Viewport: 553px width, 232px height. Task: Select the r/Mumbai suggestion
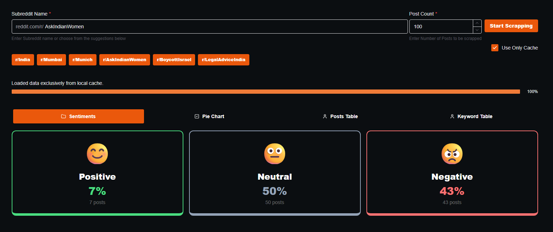51,60
